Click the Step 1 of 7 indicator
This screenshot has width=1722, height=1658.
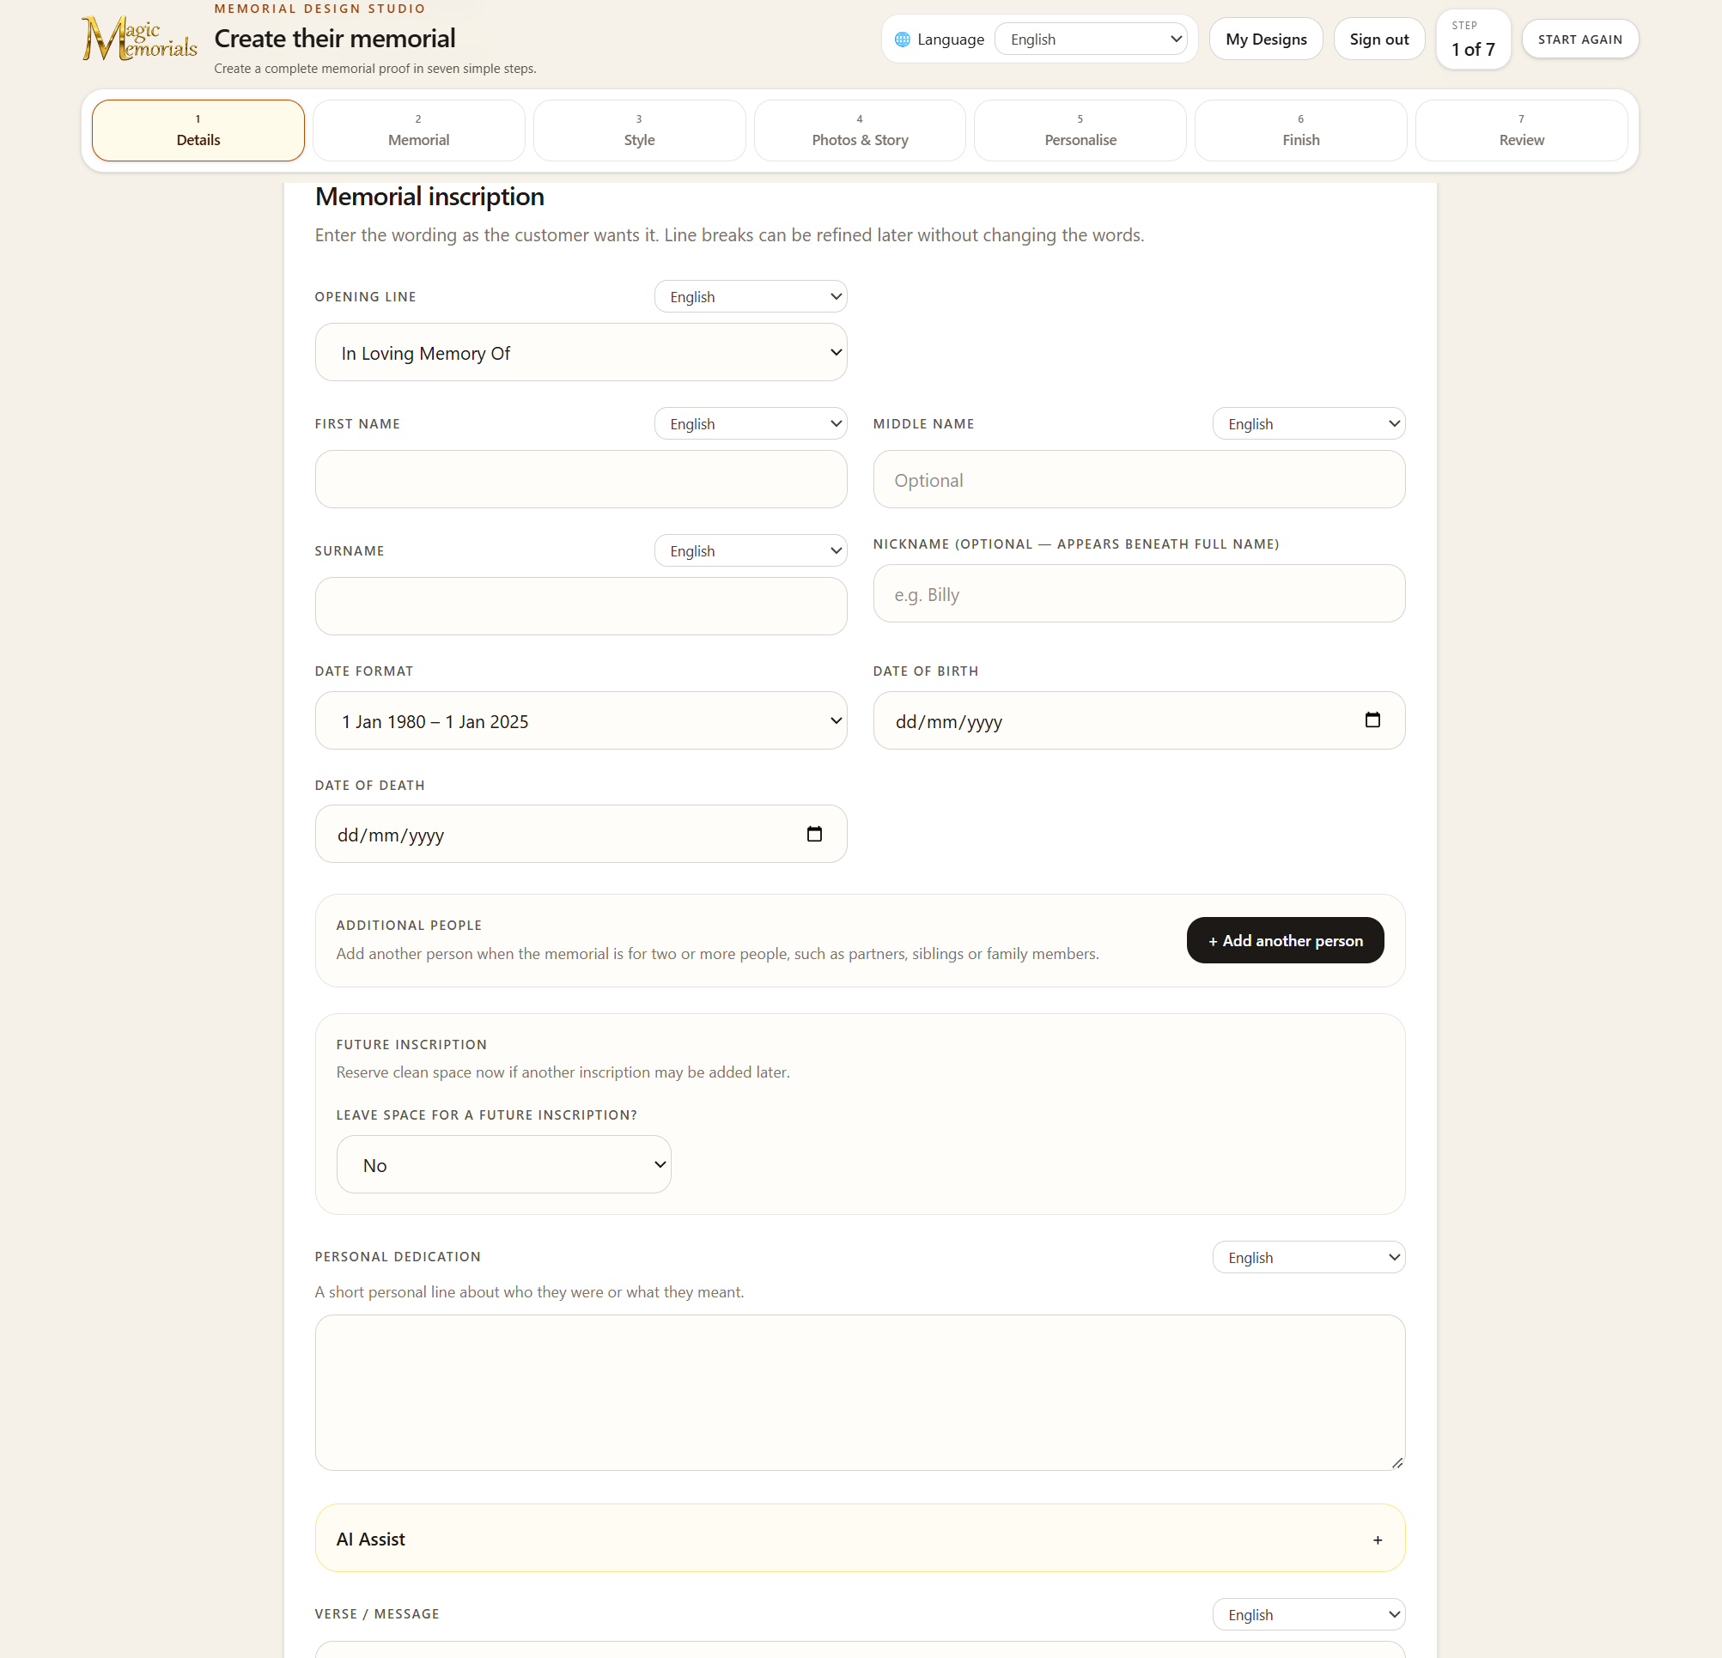point(1472,39)
